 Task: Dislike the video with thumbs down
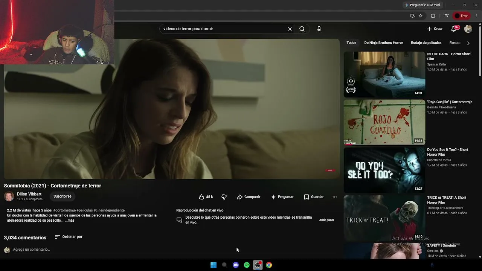224,197
